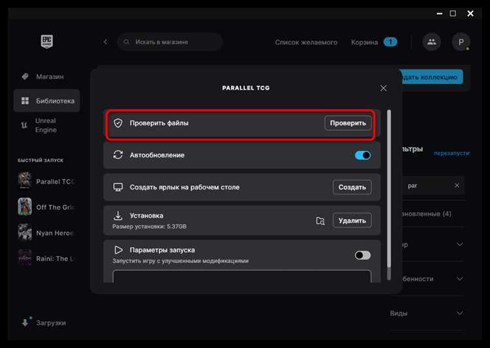Click the filter row ending in новленные (4)
The width and height of the screenshot is (490, 348).
(x=427, y=214)
